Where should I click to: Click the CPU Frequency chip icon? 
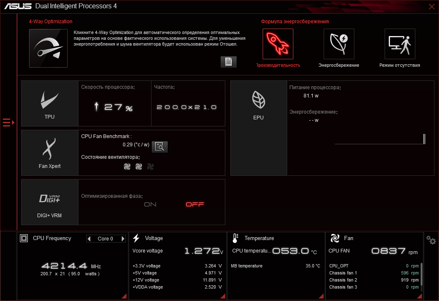click(x=24, y=238)
